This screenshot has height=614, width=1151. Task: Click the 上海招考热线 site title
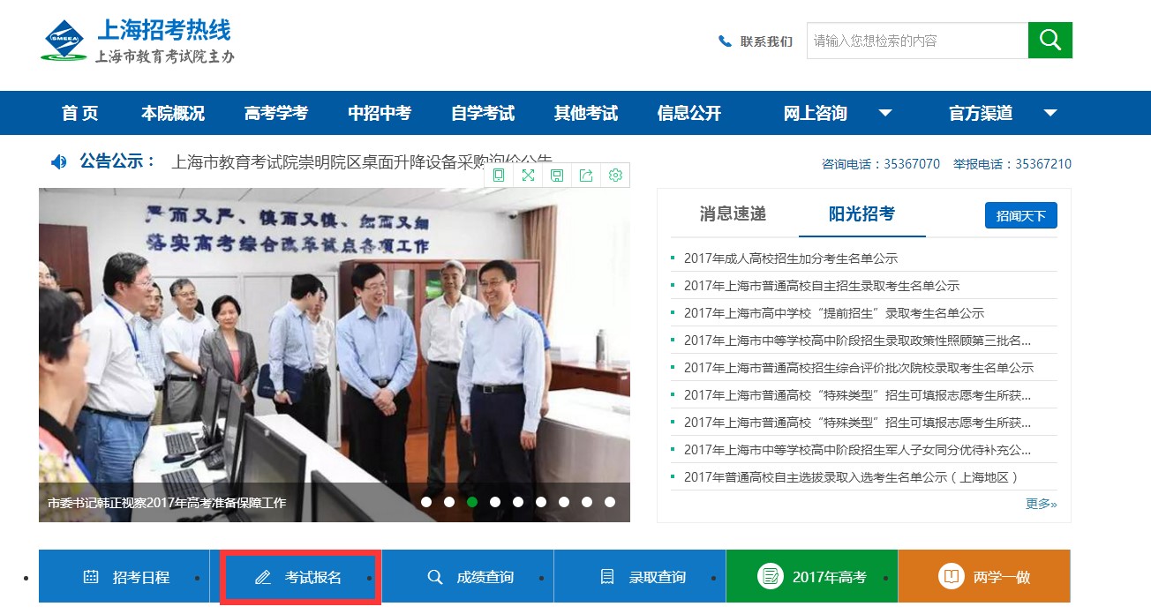(163, 30)
